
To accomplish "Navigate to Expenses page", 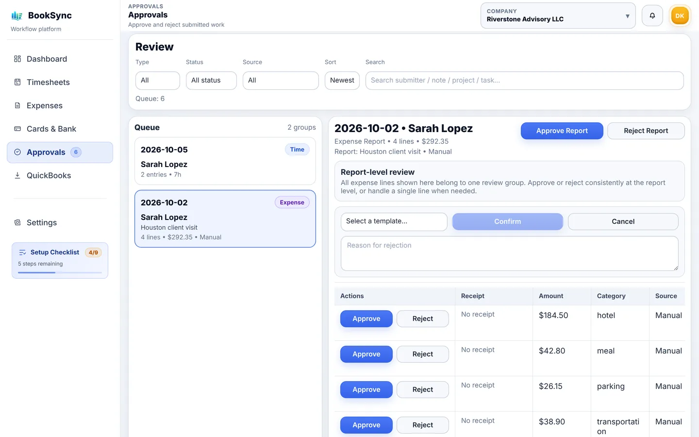I will [x=60, y=105].
